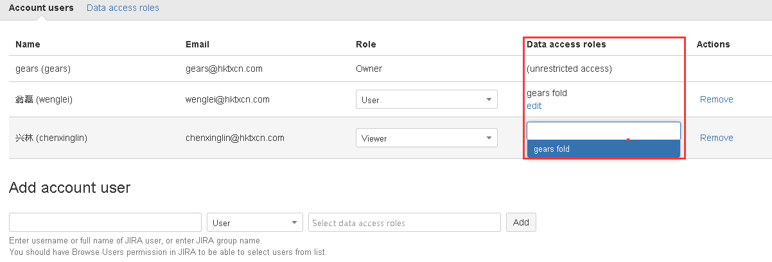Click the Data access roles column header
This screenshot has height=262, width=772.
566,44
